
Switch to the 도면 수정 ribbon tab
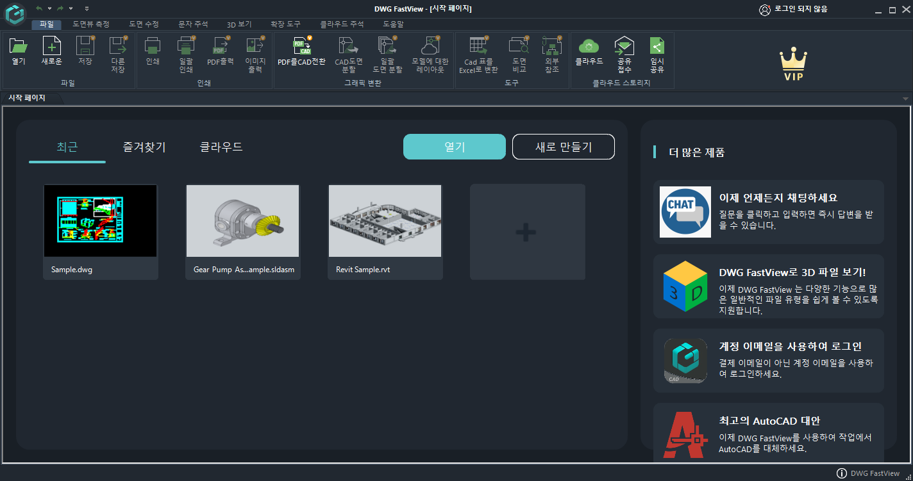pyautogui.click(x=144, y=24)
